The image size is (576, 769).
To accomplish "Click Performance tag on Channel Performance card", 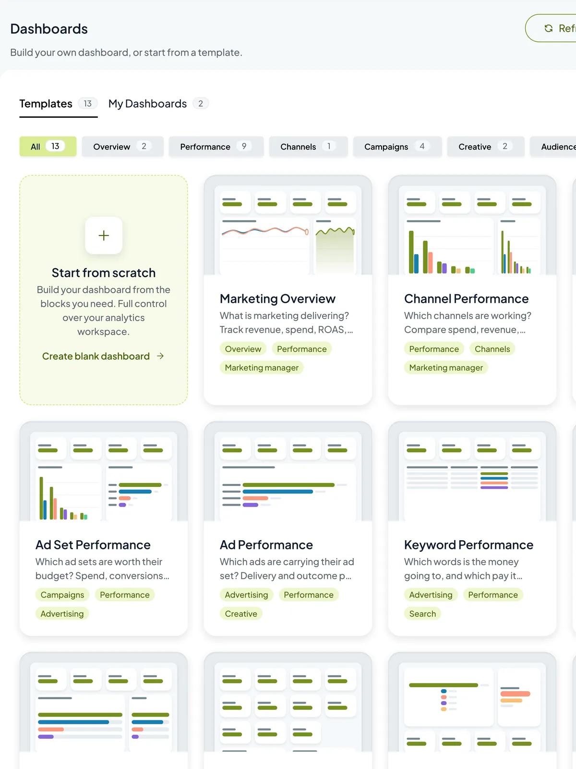I will coord(434,349).
